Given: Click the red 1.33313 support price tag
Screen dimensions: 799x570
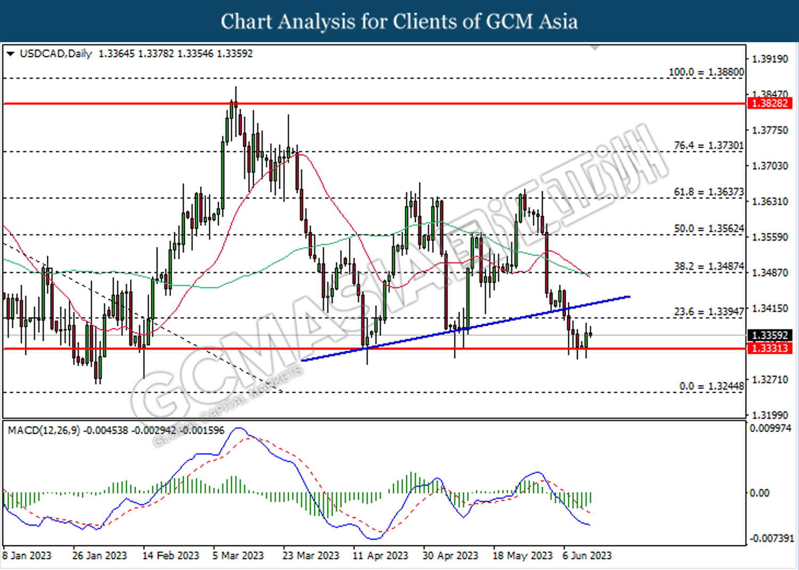Looking at the screenshot, I should [x=770, y=348].
